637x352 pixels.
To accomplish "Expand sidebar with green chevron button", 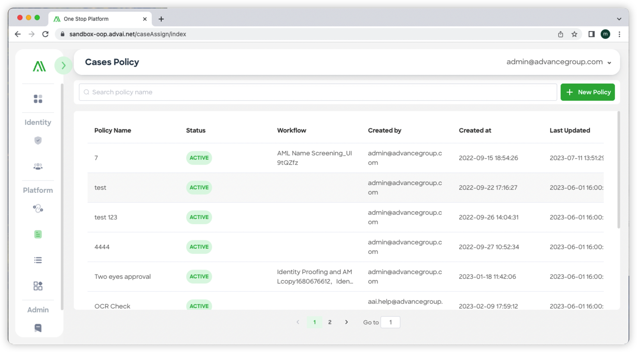I will pyautogui.click(x=63, y=65).
